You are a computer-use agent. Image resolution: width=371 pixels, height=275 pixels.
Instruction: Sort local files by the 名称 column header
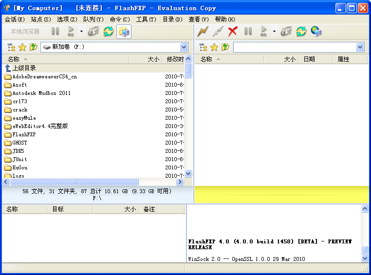point(14,59)
